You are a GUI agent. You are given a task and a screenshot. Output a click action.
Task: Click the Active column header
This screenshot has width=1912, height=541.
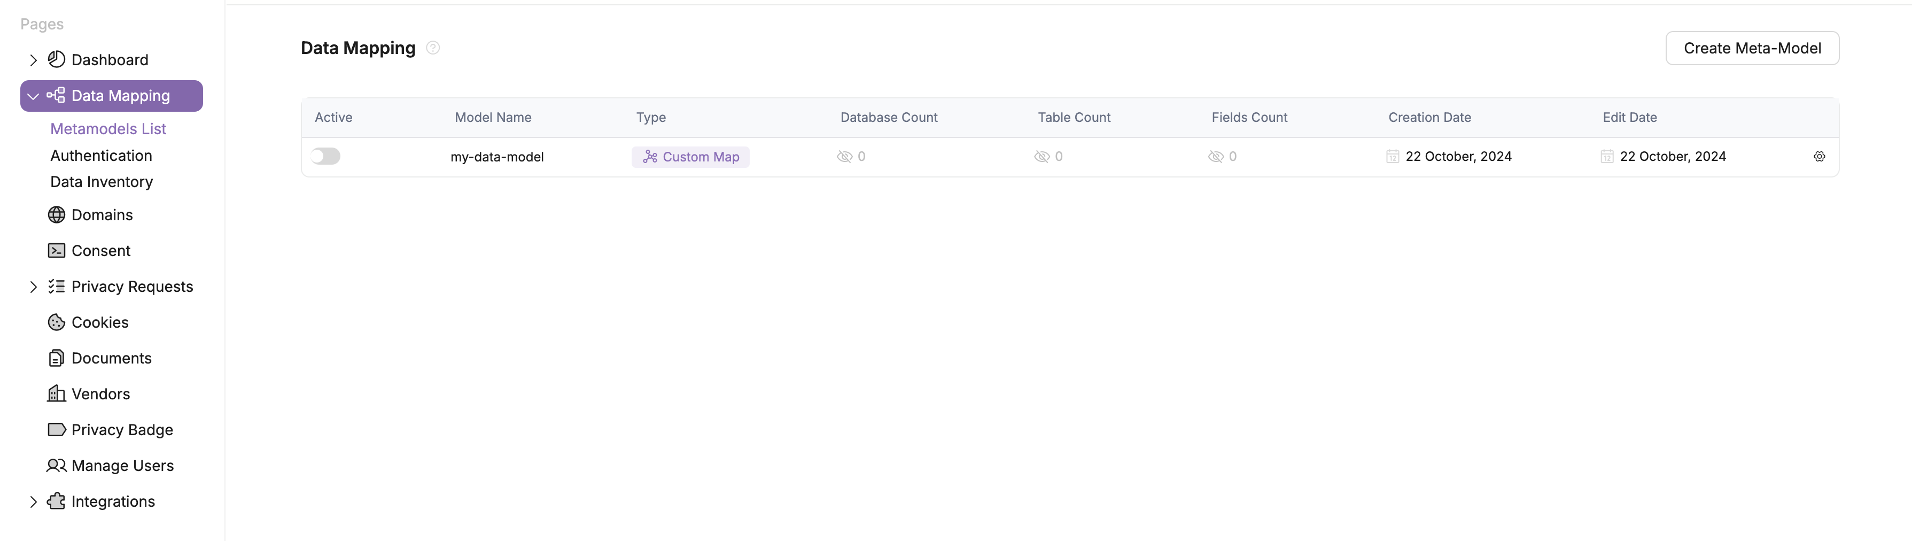[333, 117]
